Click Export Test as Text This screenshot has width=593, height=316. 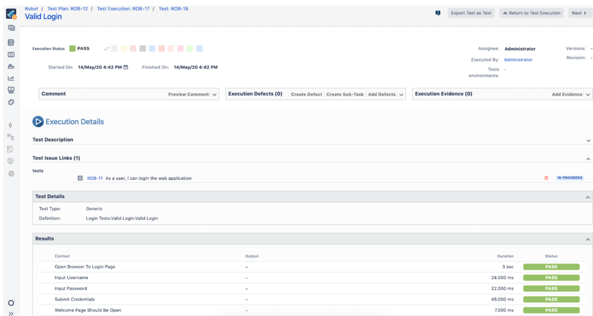(471, 13)
